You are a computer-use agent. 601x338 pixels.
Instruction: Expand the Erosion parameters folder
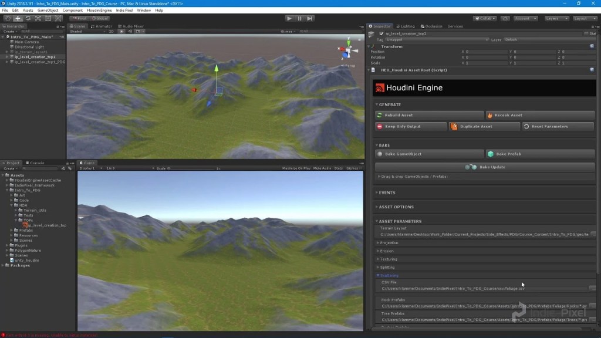tap(378, 251)
